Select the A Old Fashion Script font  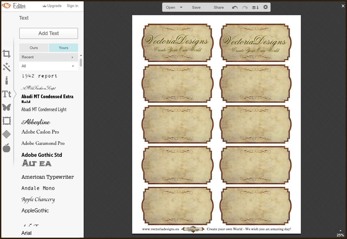point(39,88)
